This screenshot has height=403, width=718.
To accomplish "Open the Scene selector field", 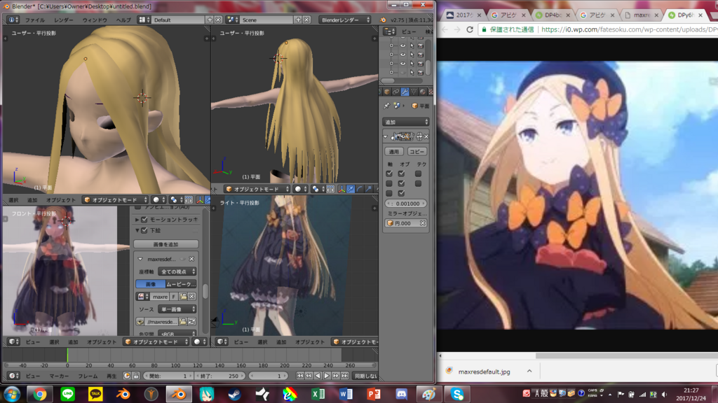I will click(266, 20).
